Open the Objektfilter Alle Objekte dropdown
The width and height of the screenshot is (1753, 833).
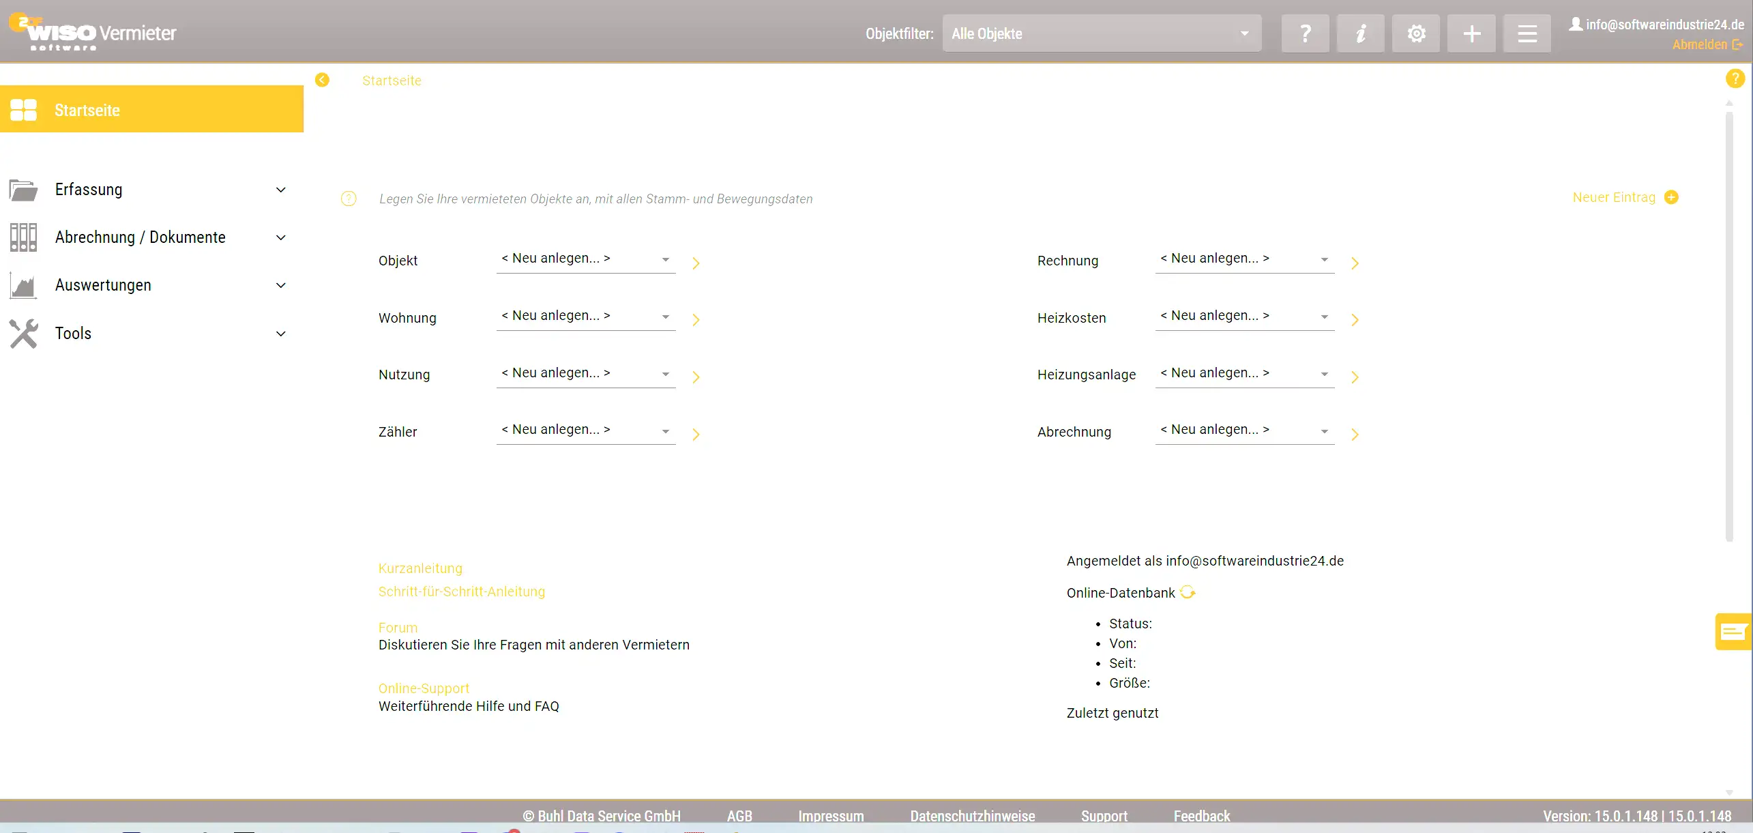click(x=1101, y=33)
